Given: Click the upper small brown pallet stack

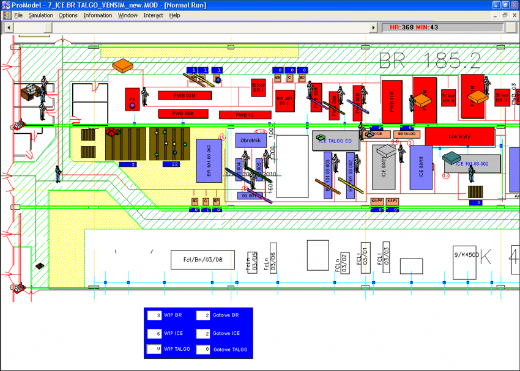Looking at the screenshot, I should click(x=88, y=135).
